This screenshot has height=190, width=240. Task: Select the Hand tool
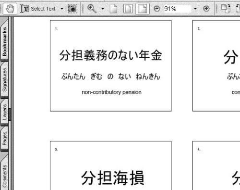pyautogui.click(x=10, y=9)
